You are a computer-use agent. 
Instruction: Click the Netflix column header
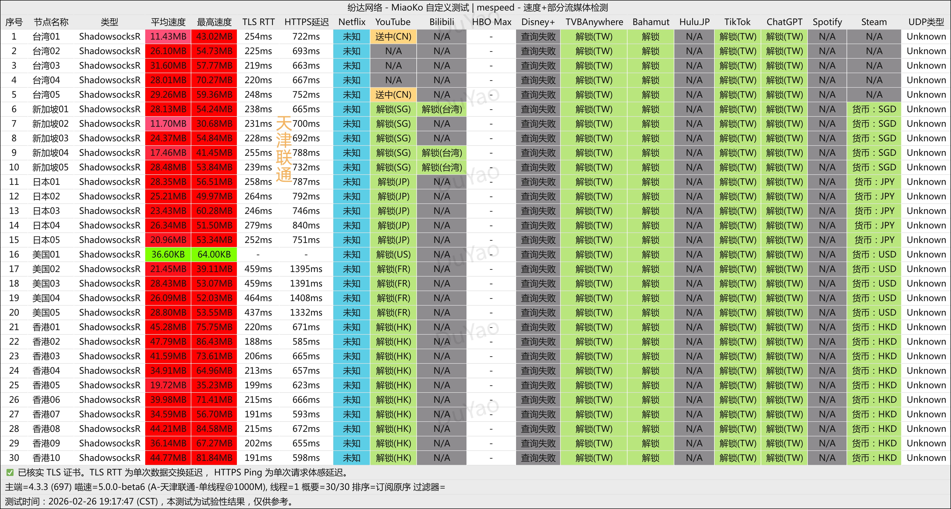pyautogui.click(x=352, y=22)
